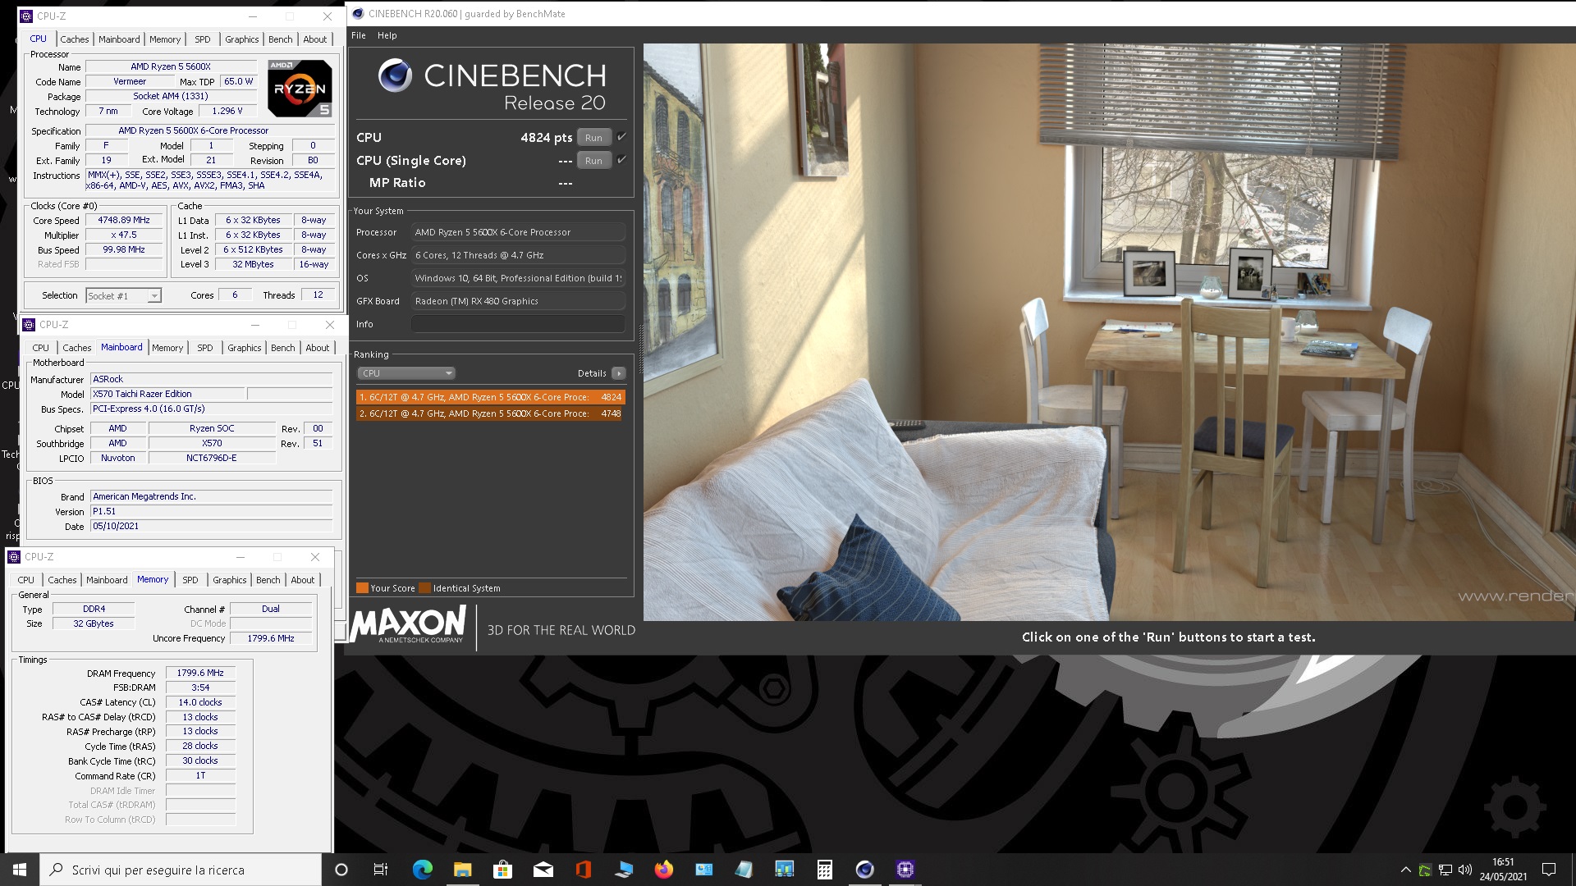Switch to Caches tab in top CPU-Z window
1576x886 pixels.
coord(74,39)
